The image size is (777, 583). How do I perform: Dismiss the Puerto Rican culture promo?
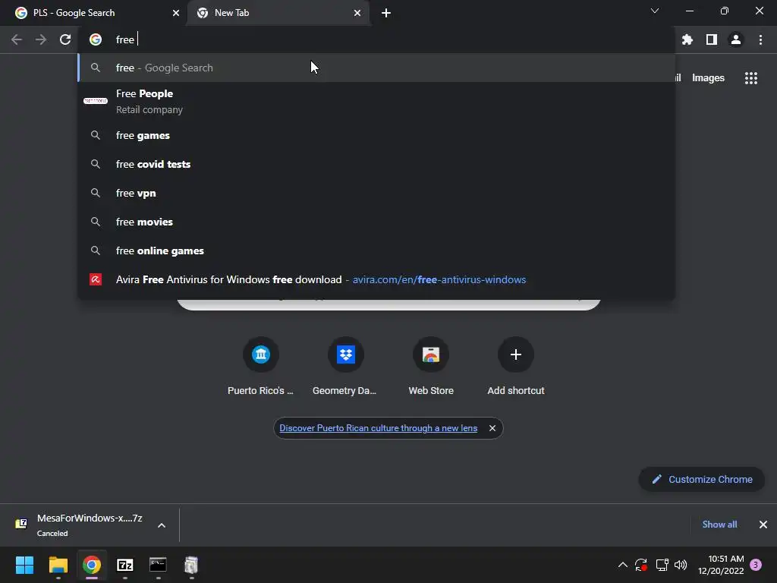tap(492, 428)
